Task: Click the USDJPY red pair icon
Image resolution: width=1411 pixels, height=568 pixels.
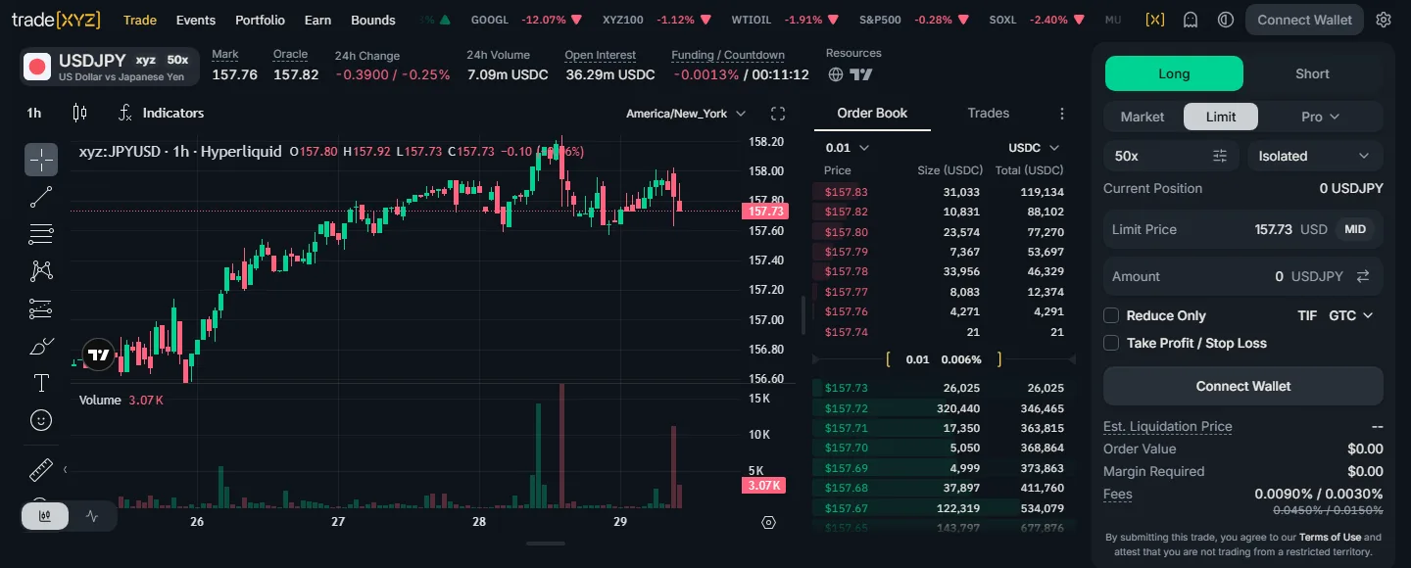Action: (38, 67)
